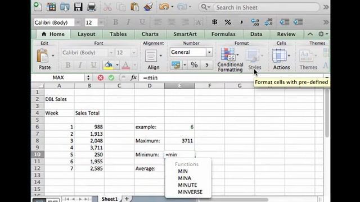Apply currency format with dollar icon
This screenshot has height=202, width=360.
click(214, 22)
